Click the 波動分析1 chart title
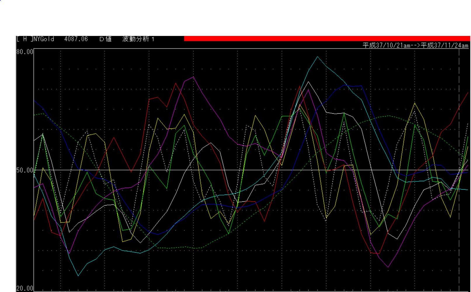This screenshot has height=292, width=471. [x=138, y=39]
